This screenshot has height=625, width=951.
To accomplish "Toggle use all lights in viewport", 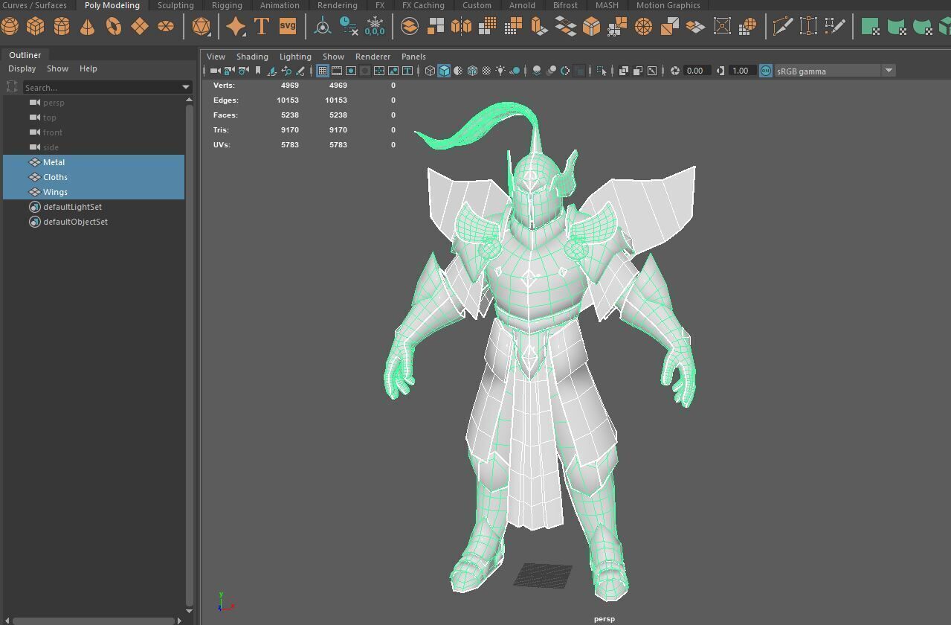I will point(500,71).
